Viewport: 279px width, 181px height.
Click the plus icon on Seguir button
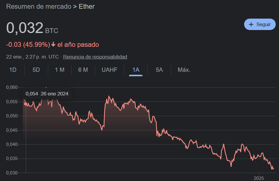[x=251, y=24]
